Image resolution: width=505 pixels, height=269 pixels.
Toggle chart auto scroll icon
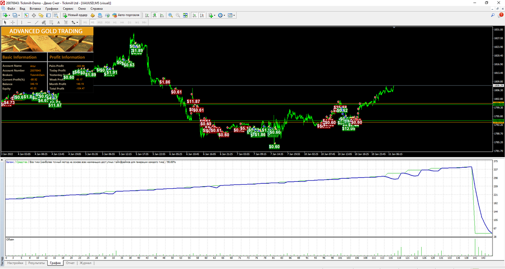click(194, 15)
